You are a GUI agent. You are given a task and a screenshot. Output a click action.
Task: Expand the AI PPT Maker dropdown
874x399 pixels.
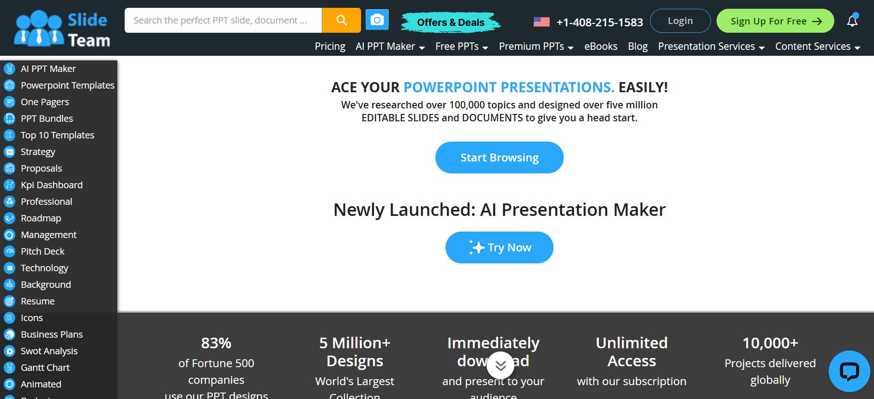[x=390, y=47]
